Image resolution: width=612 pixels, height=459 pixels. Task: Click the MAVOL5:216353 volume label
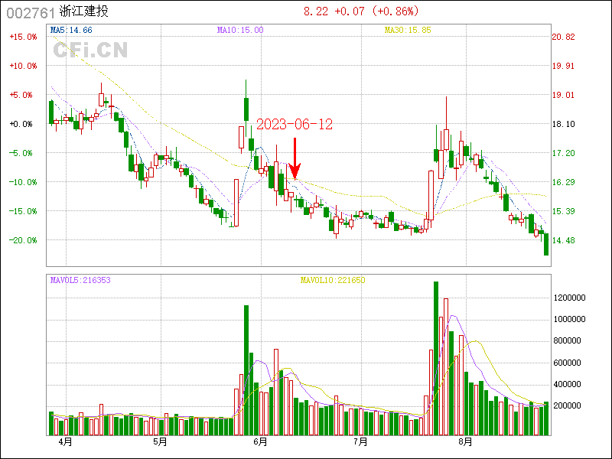[x=80, y=281]
